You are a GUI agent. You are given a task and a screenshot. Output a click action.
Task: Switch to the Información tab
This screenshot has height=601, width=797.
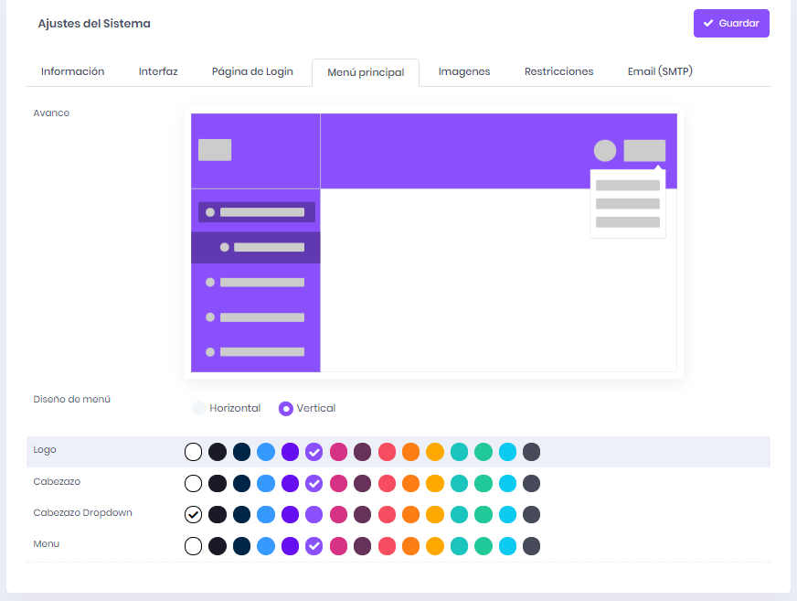[73, 71]
